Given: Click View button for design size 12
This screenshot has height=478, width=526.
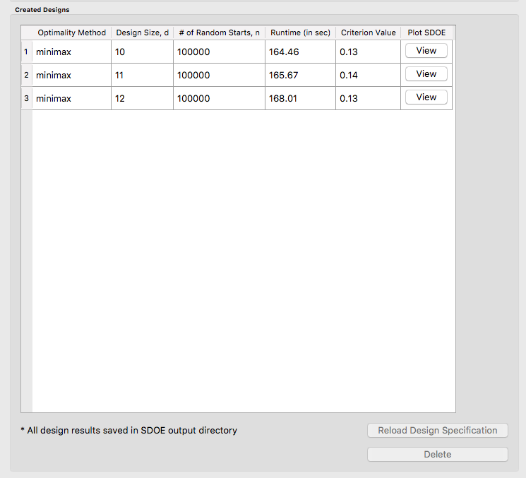Looking at the screenshot, I should tap(426, 97).
